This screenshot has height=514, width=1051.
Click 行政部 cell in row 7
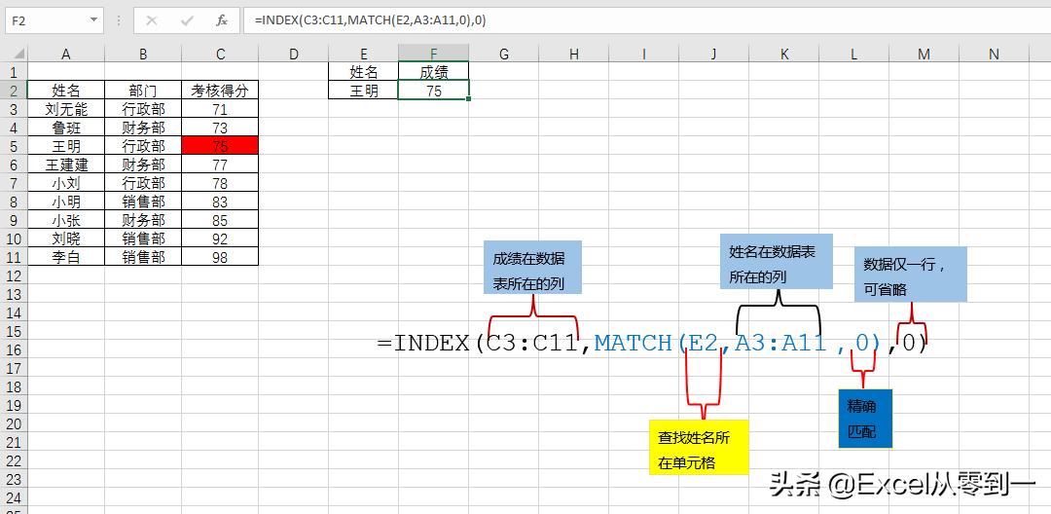pyautogui.click(x=143, y=183)
